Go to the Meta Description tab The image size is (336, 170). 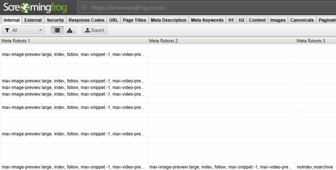pyautogui.click(x=168, y=20)
